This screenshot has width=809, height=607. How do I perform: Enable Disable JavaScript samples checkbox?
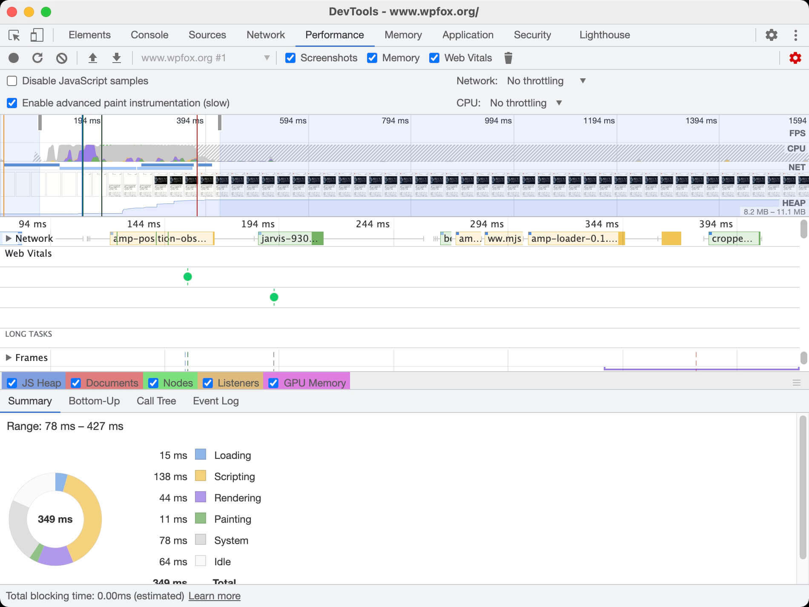[12, 81]
